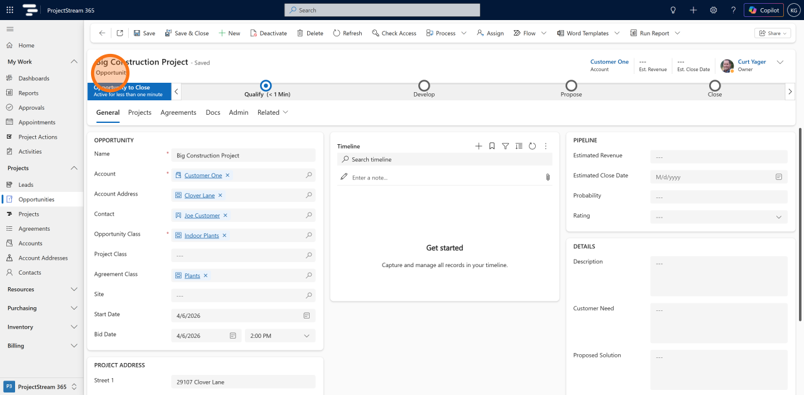Expand the Flow dropdown arrow
This screenshot has height=395, width=804.
click(x=544, y=33)
